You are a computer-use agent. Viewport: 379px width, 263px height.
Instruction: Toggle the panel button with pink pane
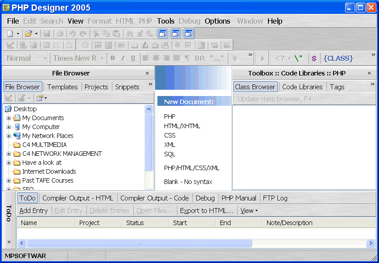176,33
